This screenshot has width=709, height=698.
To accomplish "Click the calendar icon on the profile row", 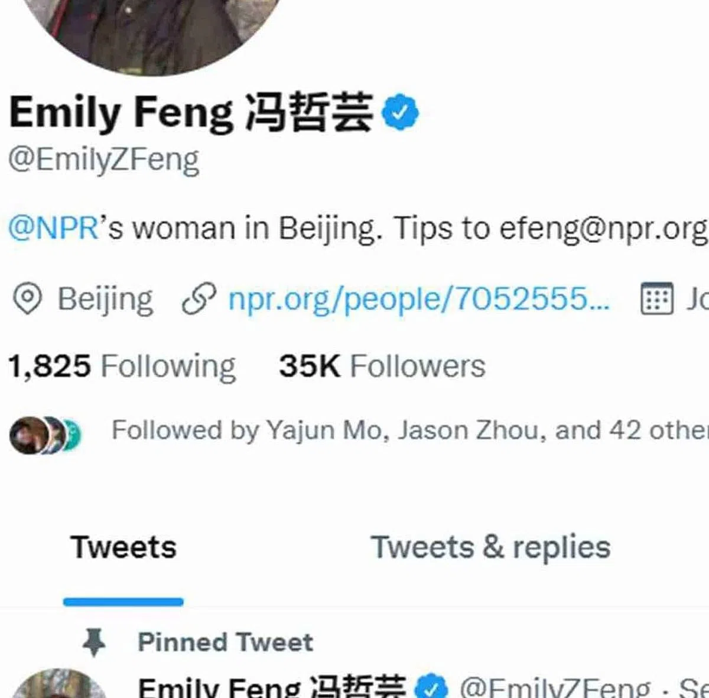I will pyautogui.click(x=657, y=298).
